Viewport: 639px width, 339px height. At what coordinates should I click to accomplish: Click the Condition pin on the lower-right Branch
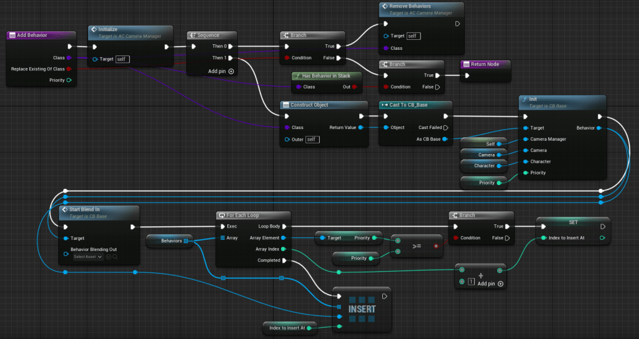[x=454, y=238]
